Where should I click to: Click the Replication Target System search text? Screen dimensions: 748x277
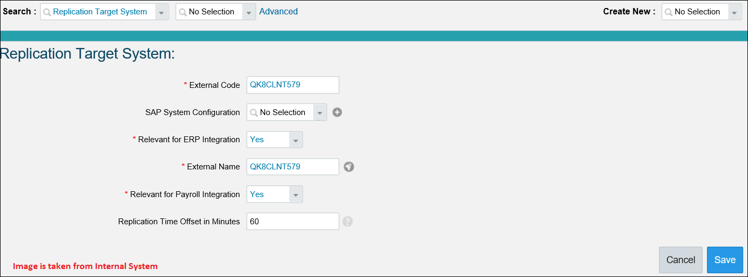pos(100,11)
